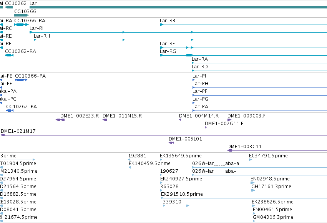Click the 339310 EST feature
Screen dimensions: 327x223
(x=176, y=206)
